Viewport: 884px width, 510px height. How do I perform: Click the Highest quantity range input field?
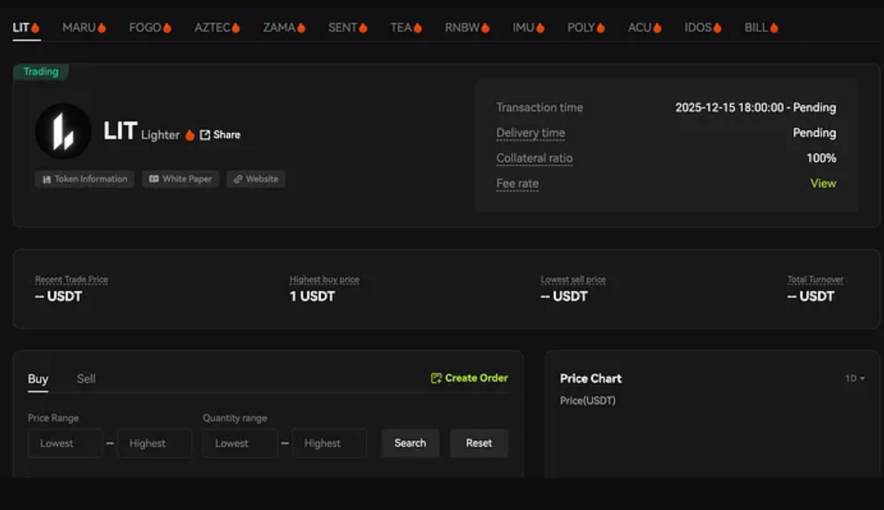pyautogui.click(x=329, y=443)
